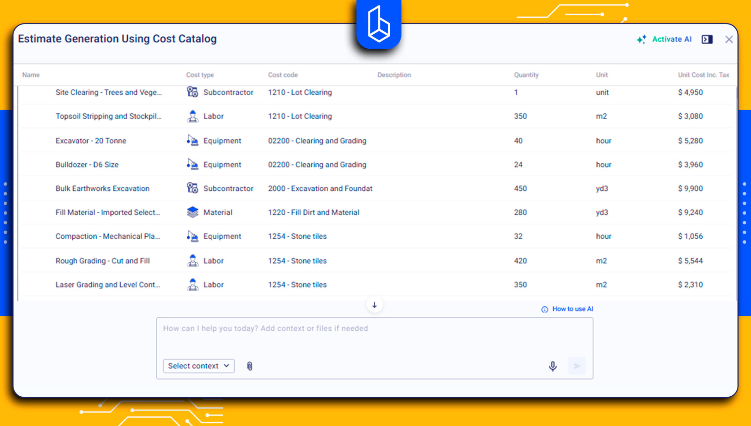Viewport: 751px width, 426px height.
Task: Click the side panel icon beside Activate AI
Action: click(x=707, y=39)
